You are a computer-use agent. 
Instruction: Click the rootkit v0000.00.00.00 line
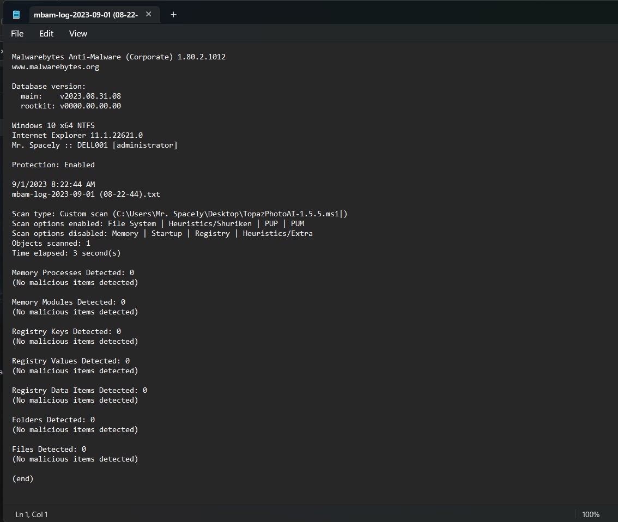tap(71, 106)
